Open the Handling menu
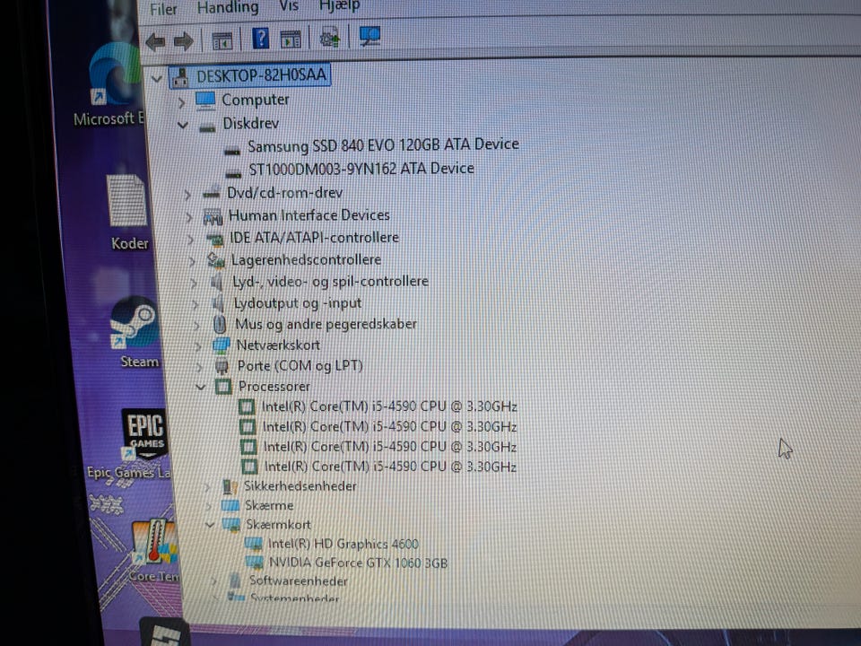Screen dimensions: 861x646 click(x=227, y=7)
